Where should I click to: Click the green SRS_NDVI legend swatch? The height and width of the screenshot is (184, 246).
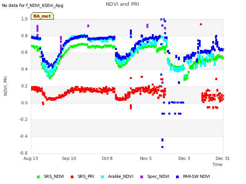coord(38,177)
